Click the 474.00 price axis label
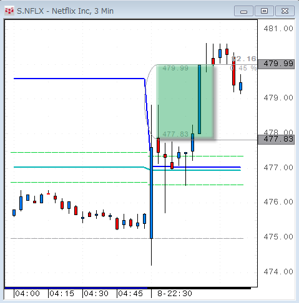Image resolution: width=299 pixels, height=303 pixels. coord(278,272)
